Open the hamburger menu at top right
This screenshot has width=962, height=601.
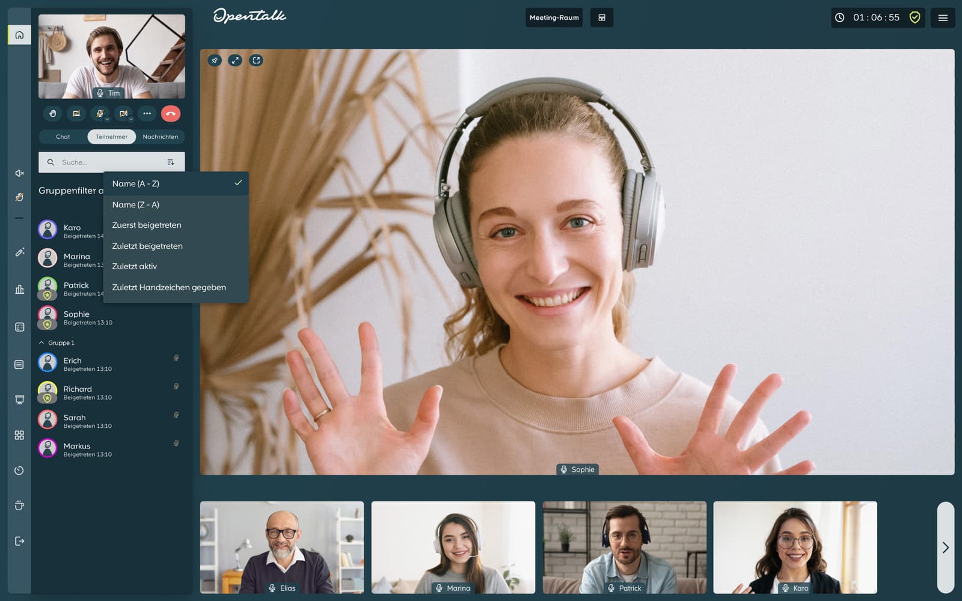(943, 17)
